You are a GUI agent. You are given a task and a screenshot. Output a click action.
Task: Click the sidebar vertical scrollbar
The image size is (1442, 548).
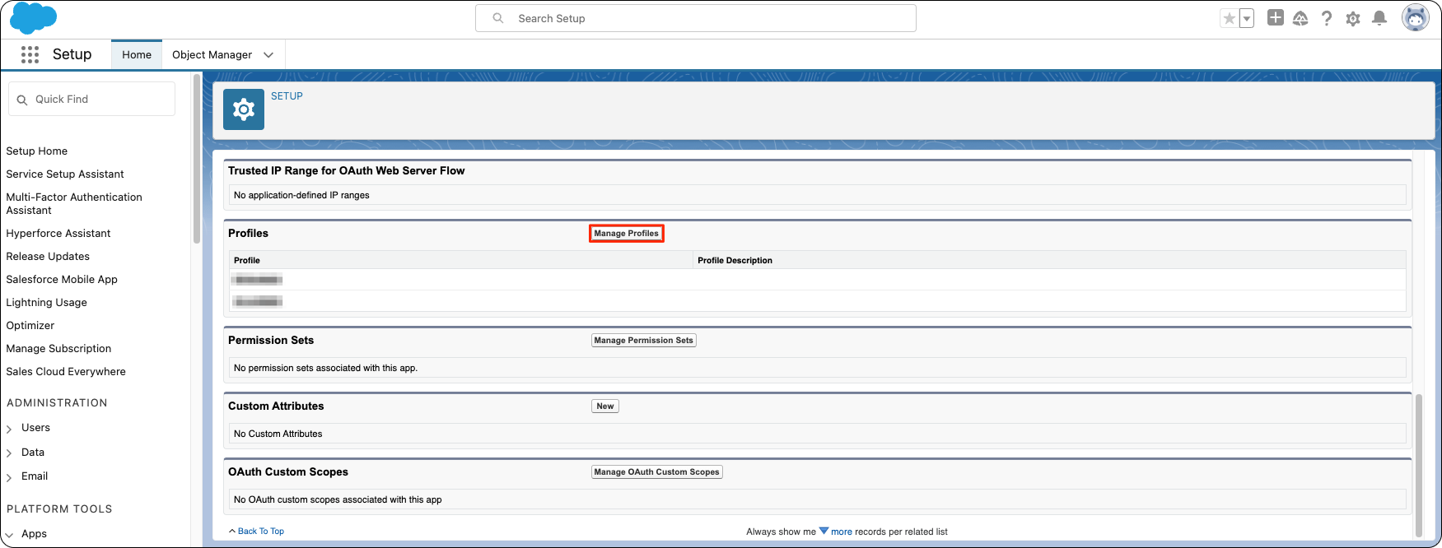(x=197, y=159)
